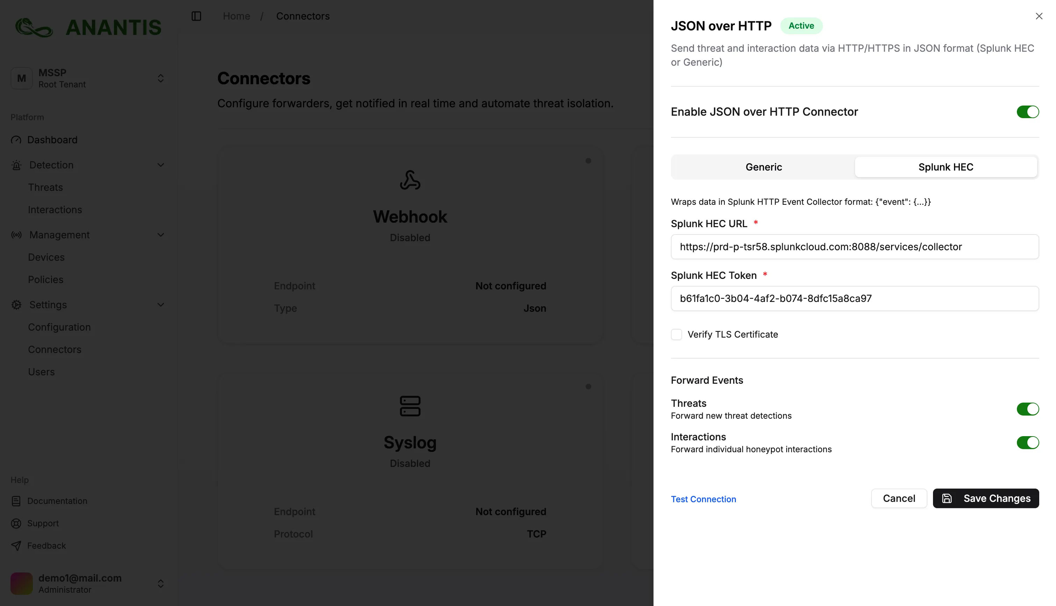The image size is (1056, 606).
Task: Switch to the Generic tab
Action: coord(764,167)
